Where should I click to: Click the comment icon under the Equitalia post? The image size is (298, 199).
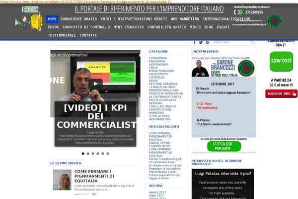tap(94, 194)
